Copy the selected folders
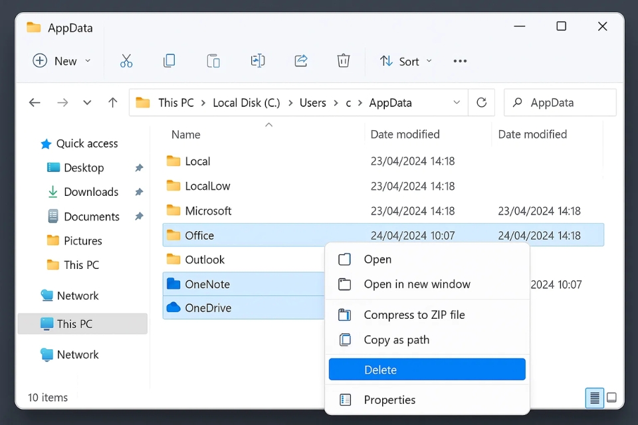The height and width of the screenshot is (425, 638). (169, 60)
